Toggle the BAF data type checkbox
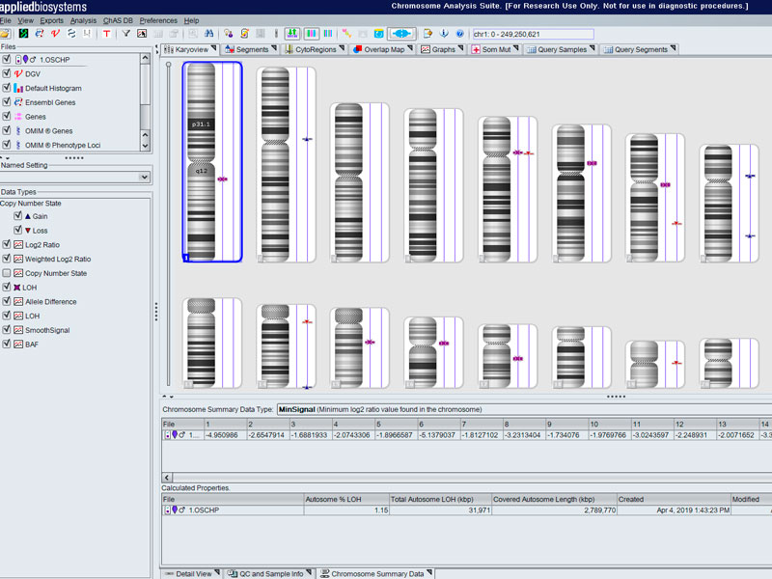772x579 pixels. tap(7, 344)
